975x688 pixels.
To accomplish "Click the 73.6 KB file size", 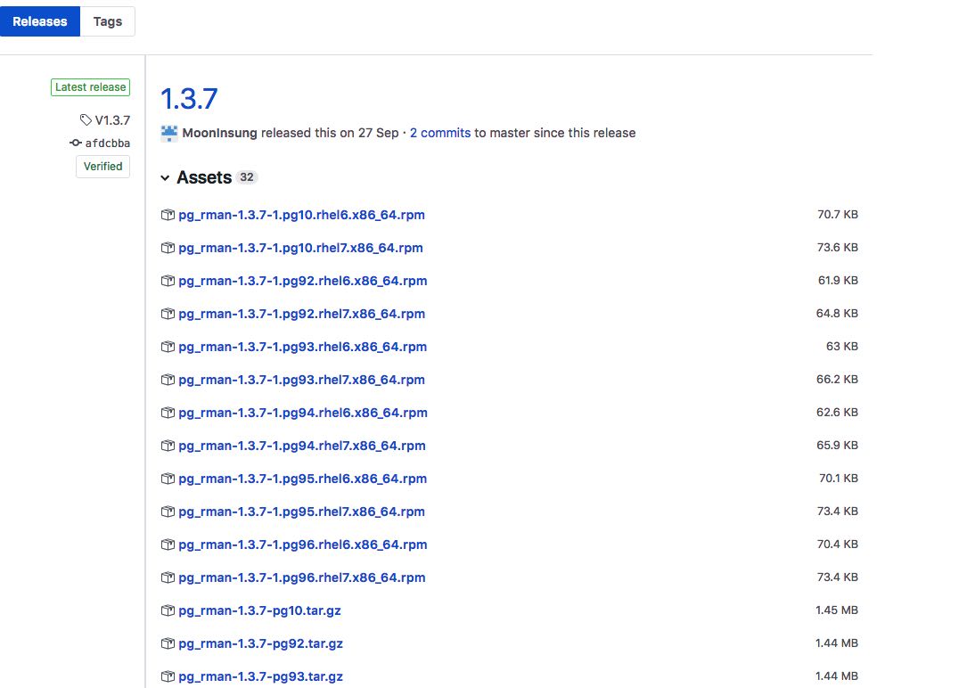I will (x=838, y=247).
